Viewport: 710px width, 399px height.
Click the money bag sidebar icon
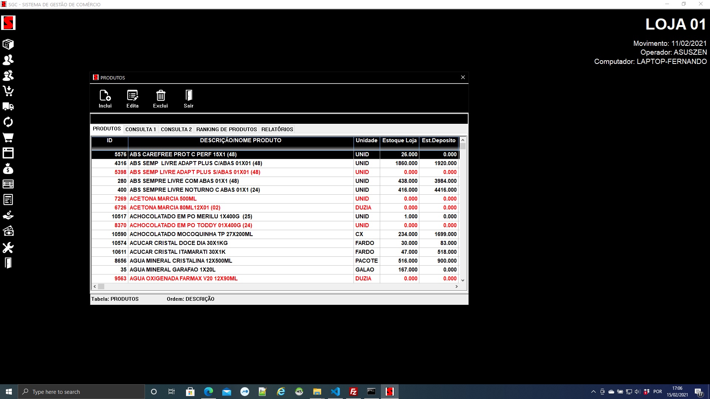(x=8, y=169)
